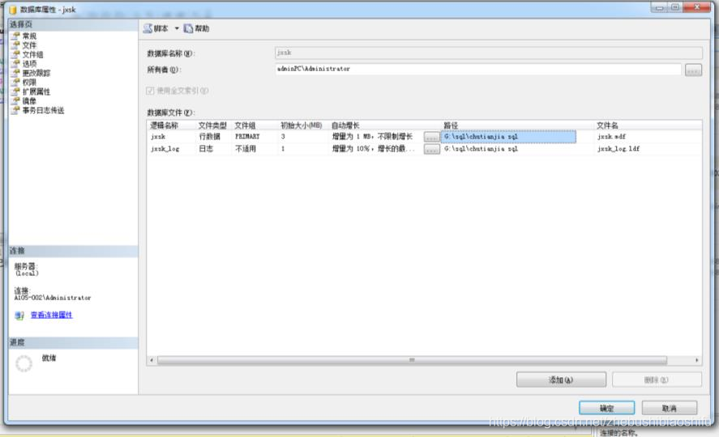Screen dimensions: 719x437
Task: Select the 文件组 page icon
Action: 16,54
